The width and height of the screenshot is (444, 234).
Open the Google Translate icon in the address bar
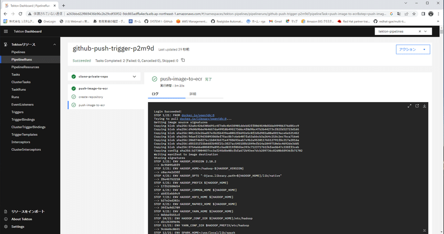click(398, 13)
